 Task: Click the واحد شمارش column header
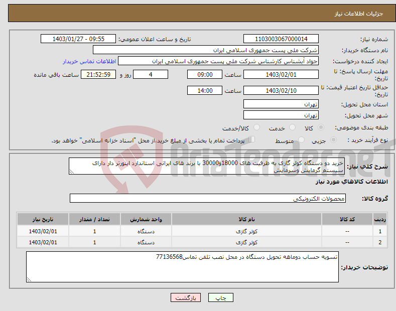pyautogui.click(x=146, y=219)
